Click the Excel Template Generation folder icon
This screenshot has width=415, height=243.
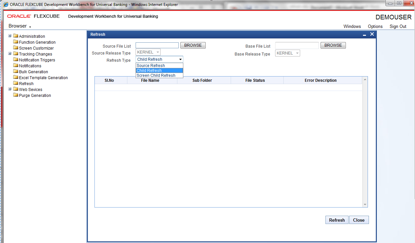pyautogui.click(x=15, y=77)
